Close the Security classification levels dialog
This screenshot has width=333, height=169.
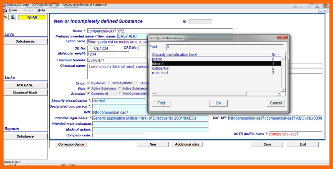282,37
